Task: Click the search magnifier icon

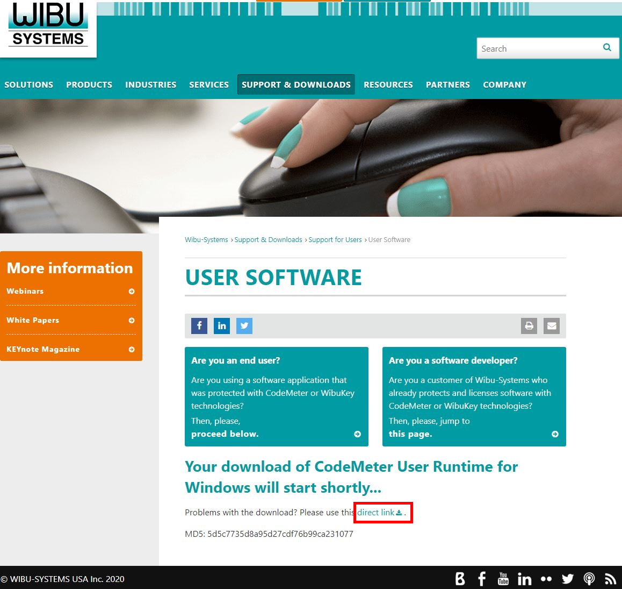Action: click(x=607, y=48)
